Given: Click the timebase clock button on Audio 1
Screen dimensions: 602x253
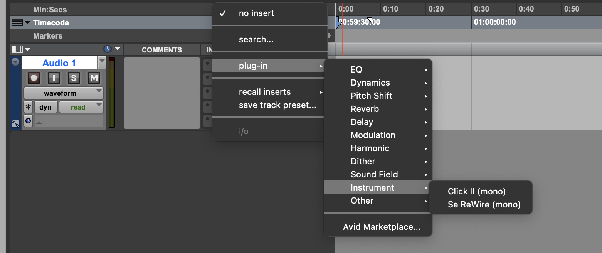Looking at the screenshot, I should (28, 121).
